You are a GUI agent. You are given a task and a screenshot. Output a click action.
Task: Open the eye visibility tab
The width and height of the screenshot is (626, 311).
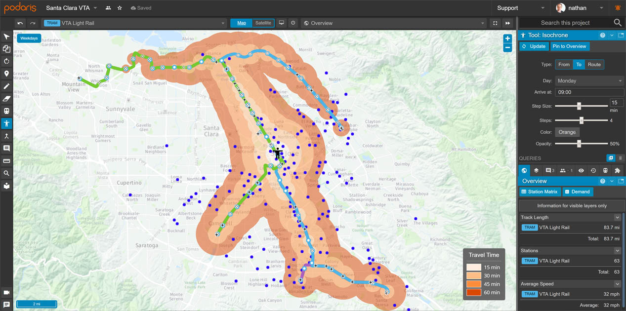[581, 170]
